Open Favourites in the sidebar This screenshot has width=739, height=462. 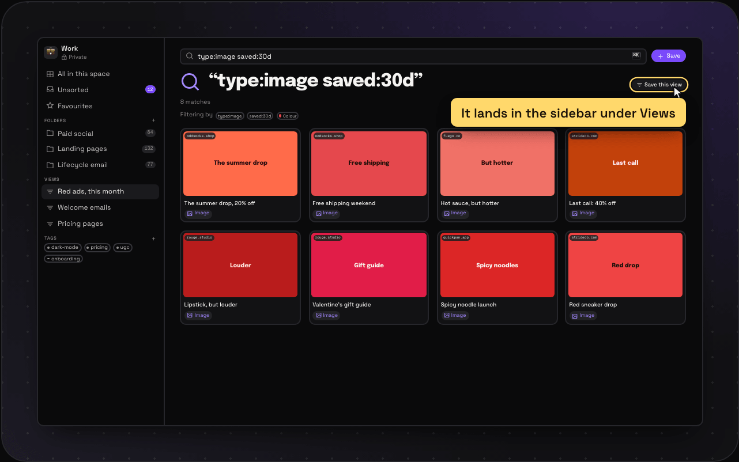coord(100,106)
